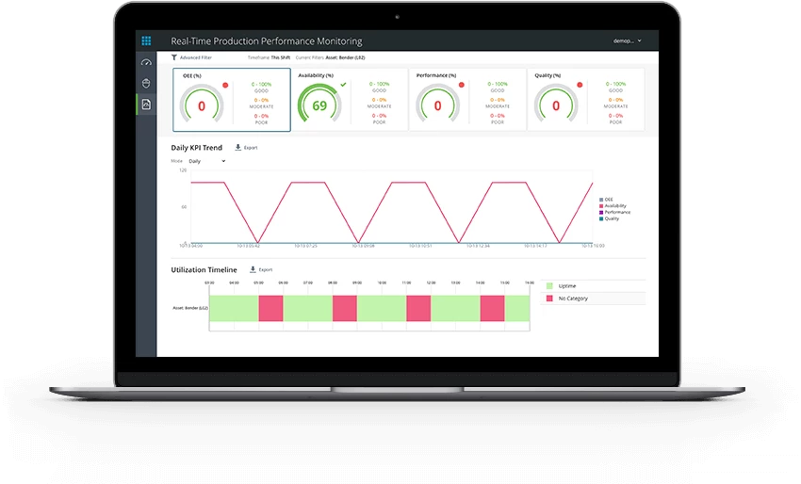Viewport: 801px width, 484px height.
Task: Click the Current Filters Asset: Bender text
Action: click(330, 57)
